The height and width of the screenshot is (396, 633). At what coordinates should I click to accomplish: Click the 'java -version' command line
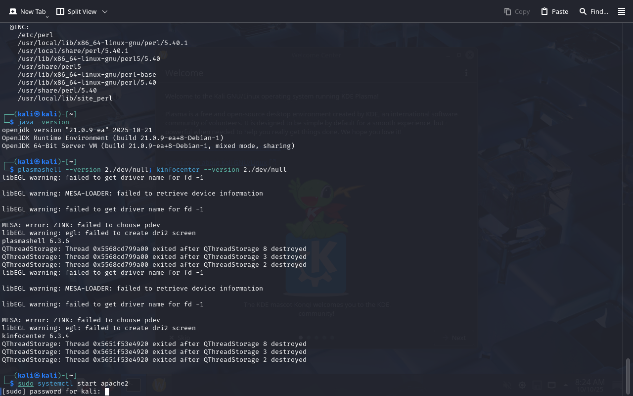[44, 122]
